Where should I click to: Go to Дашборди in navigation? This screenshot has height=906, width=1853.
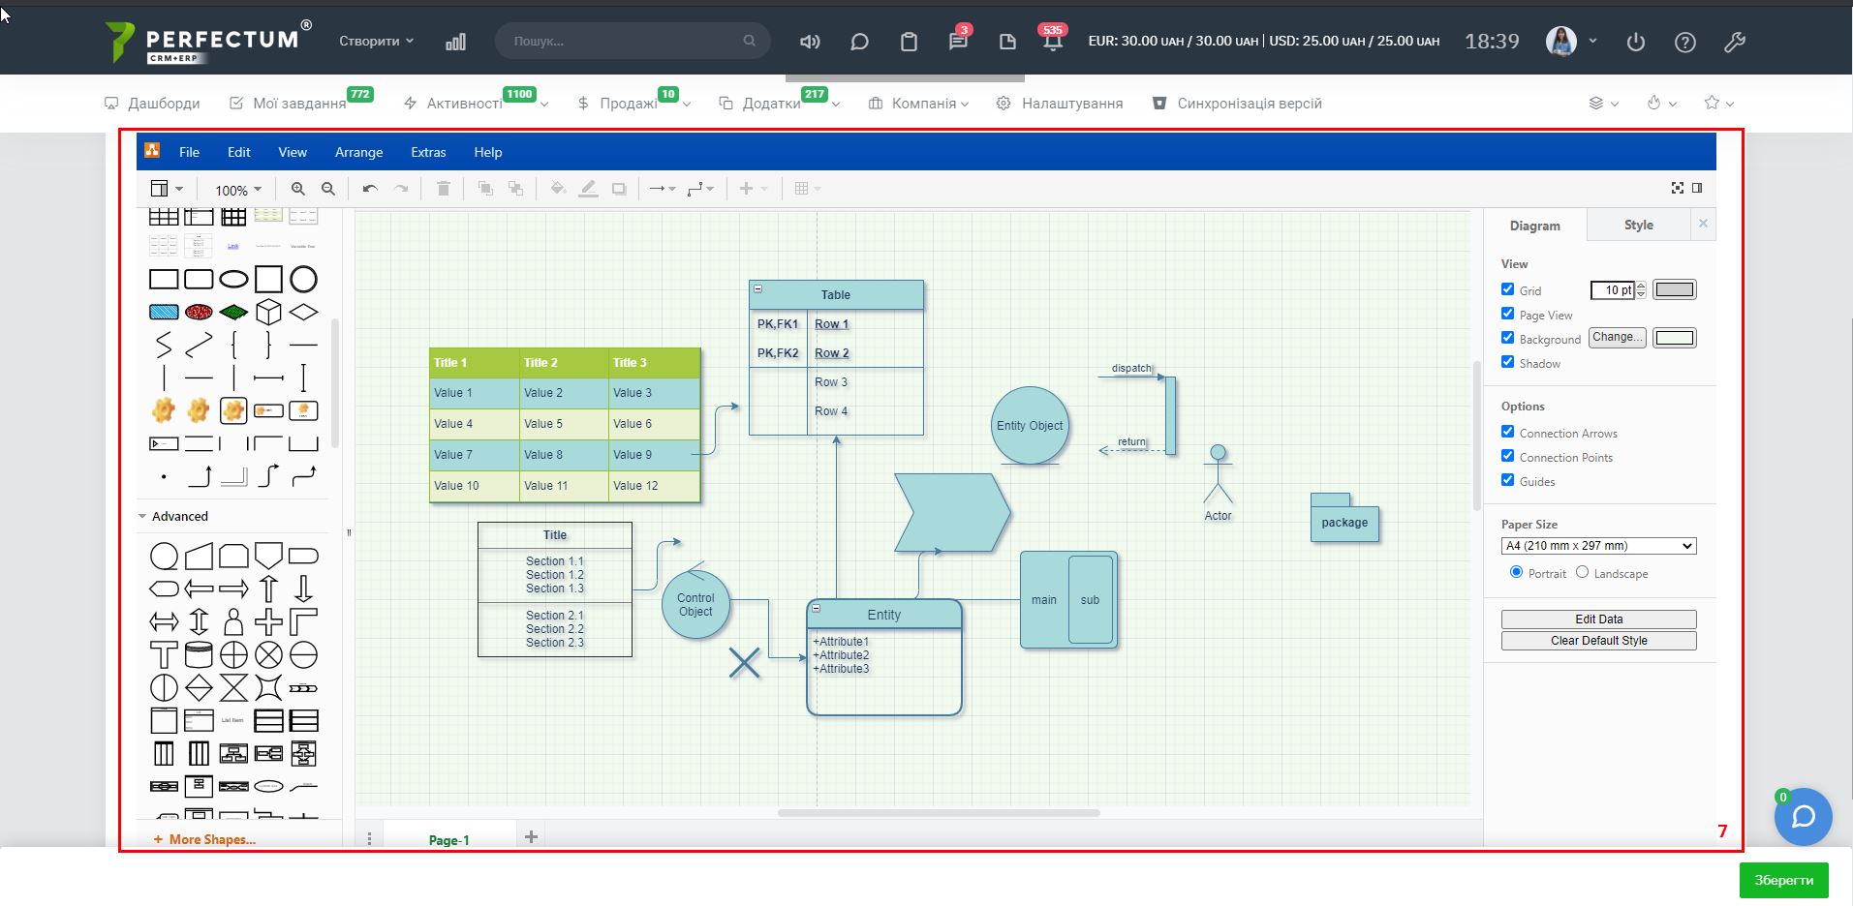pyautogui.click(x=152, y=104)
